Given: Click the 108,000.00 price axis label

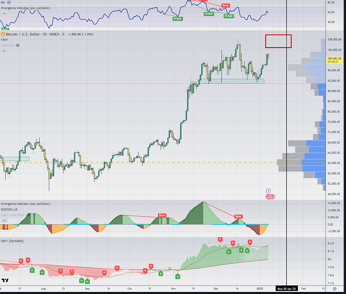Looking at the screenshot, I should [x=334, y=40].
